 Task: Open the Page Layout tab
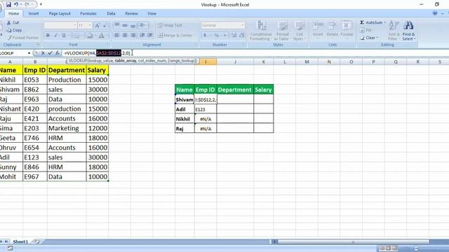60,13
